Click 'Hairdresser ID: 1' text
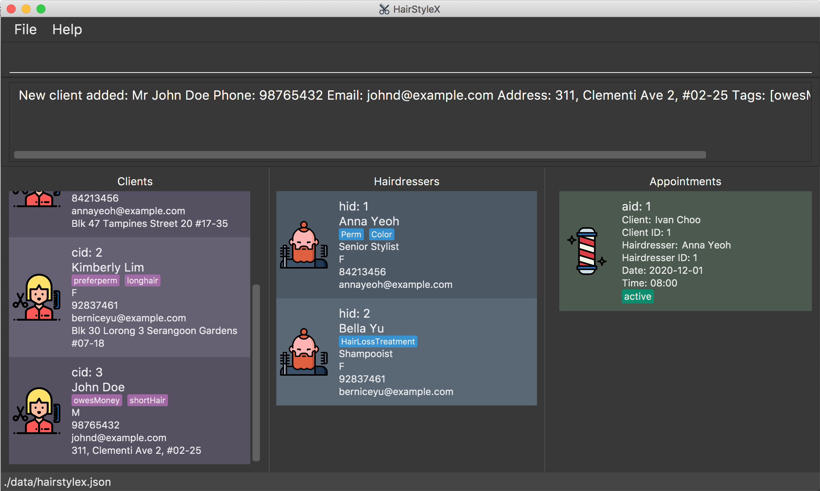The width and height of the screenshot is (820, 491). (660, 258)
